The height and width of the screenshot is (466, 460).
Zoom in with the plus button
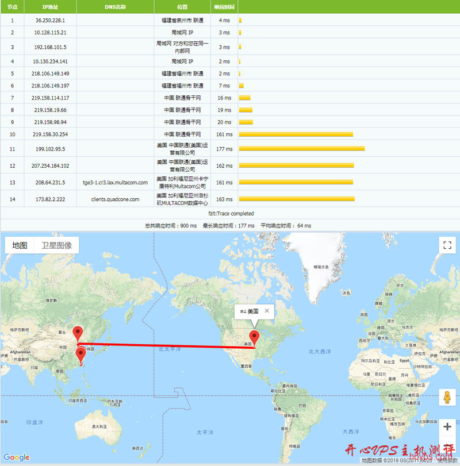pos(447,427)
